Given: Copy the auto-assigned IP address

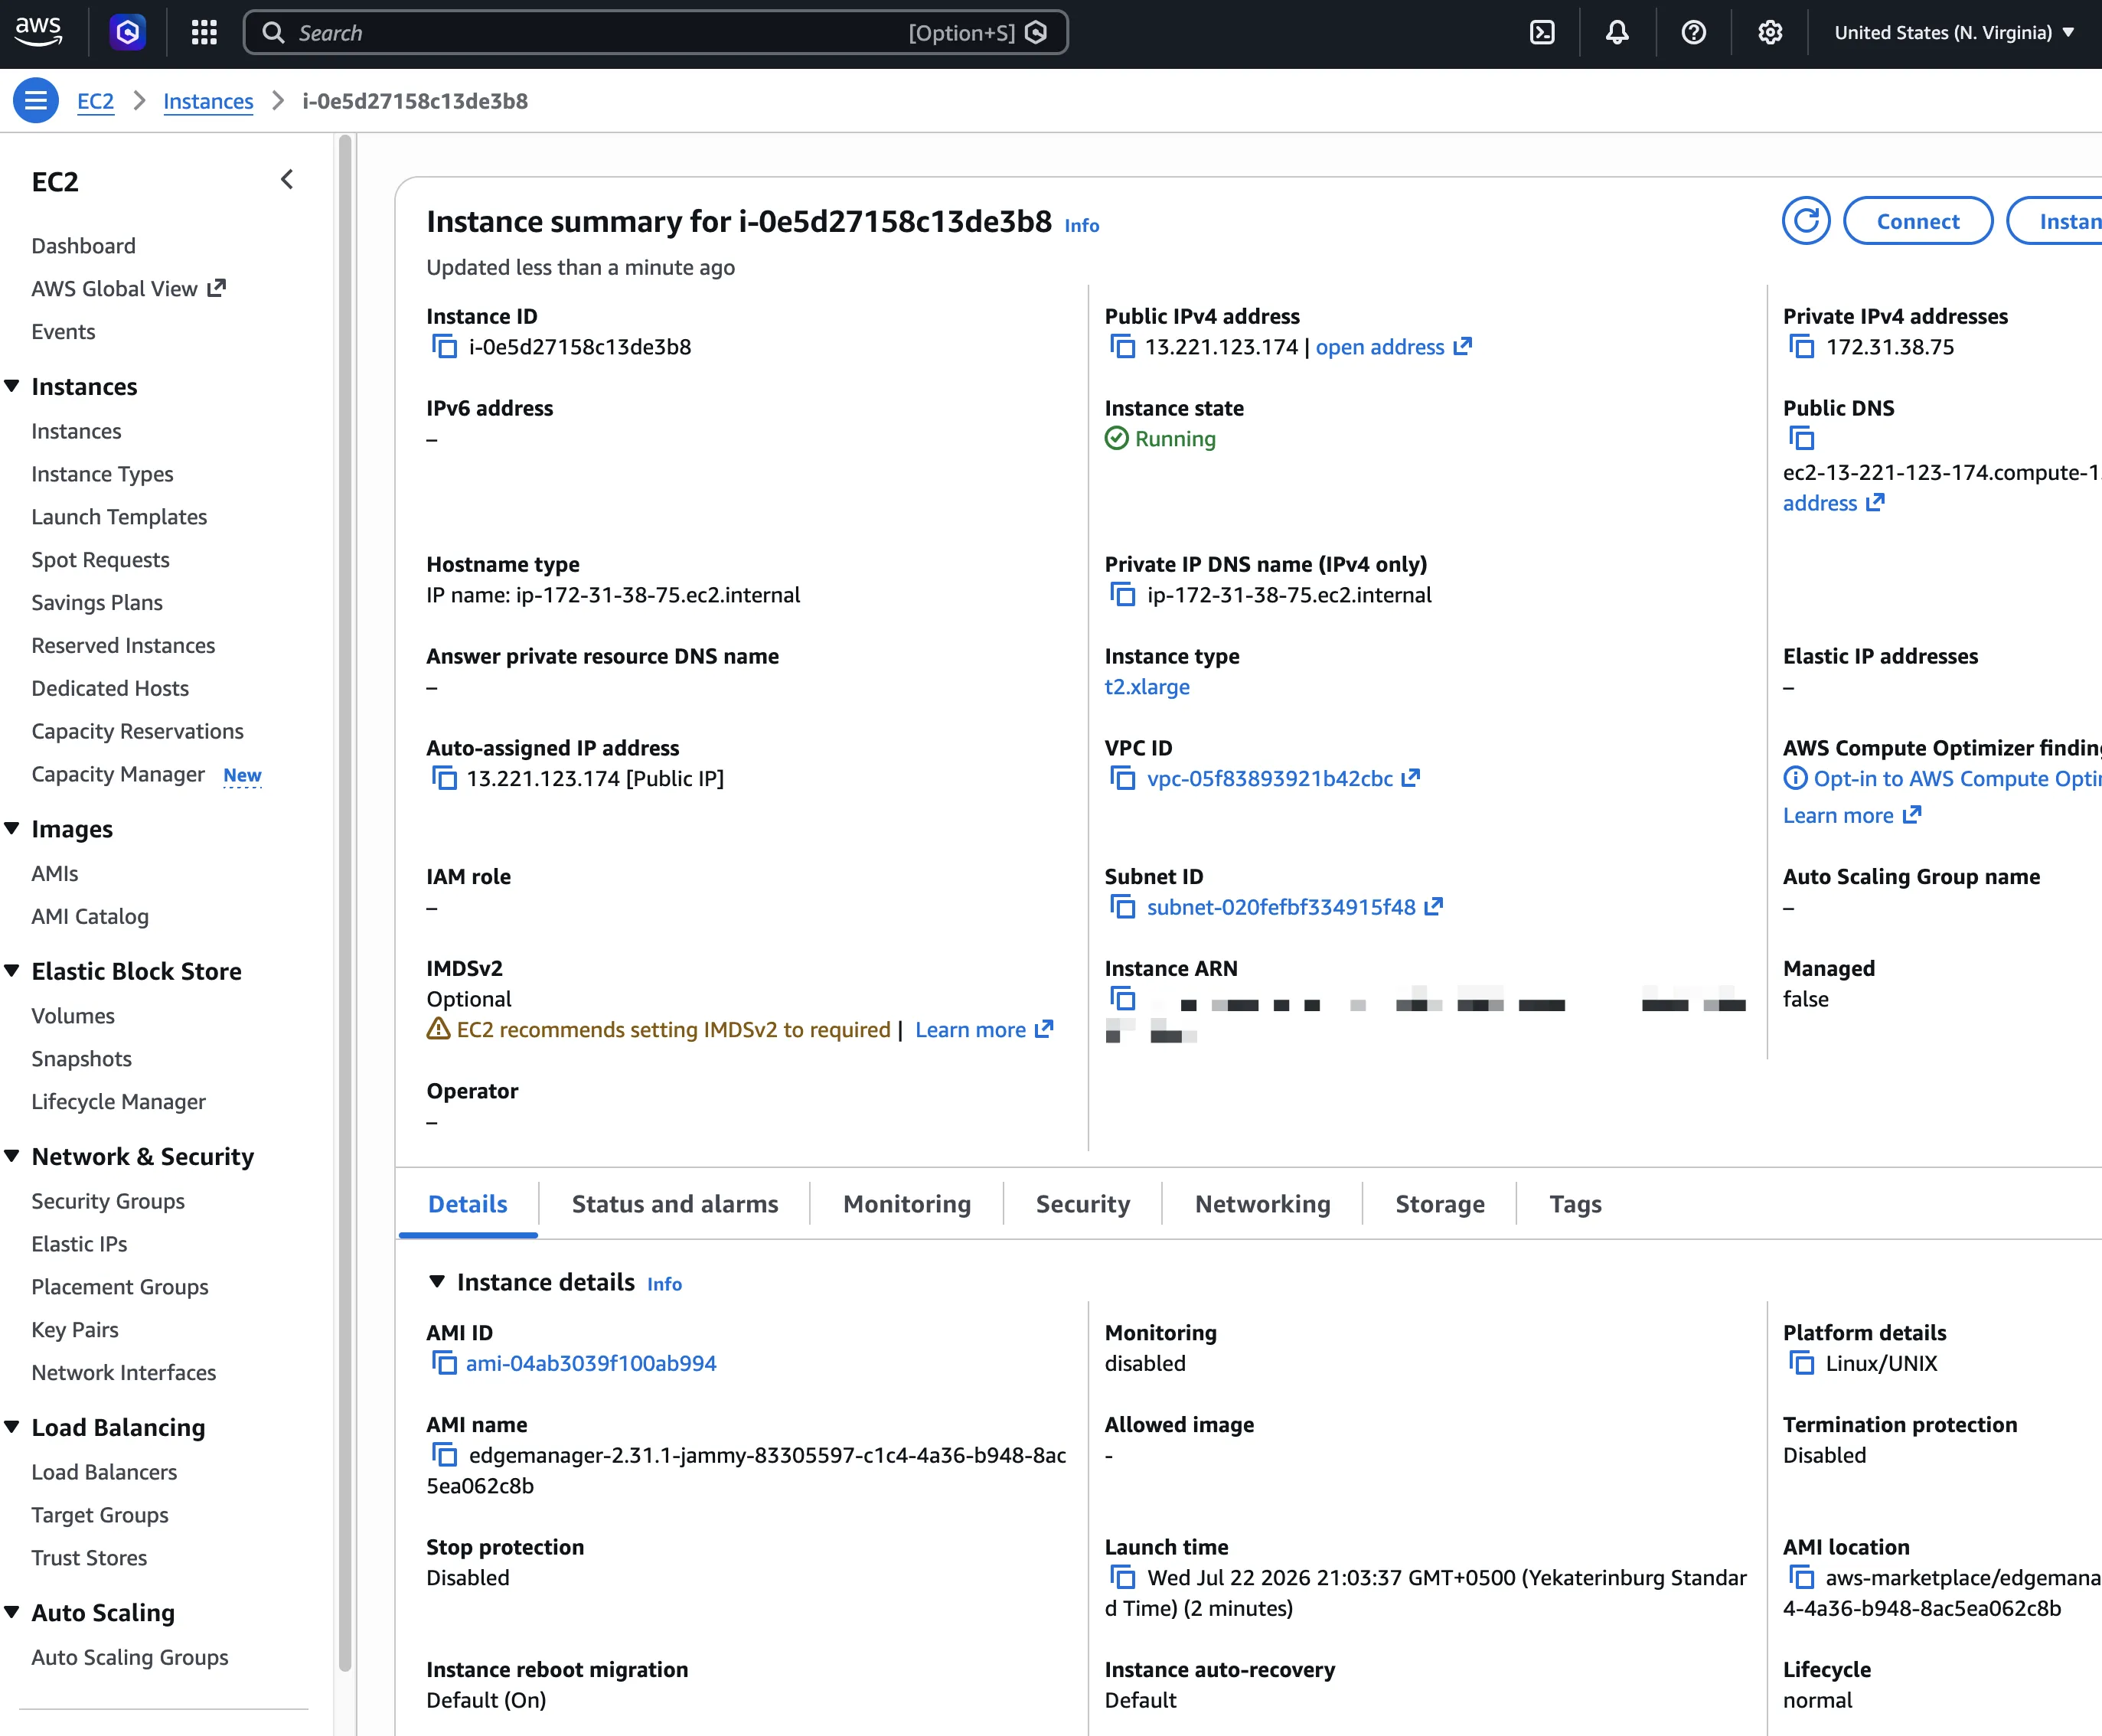Looking at the screenshot, I should point(444,778).
